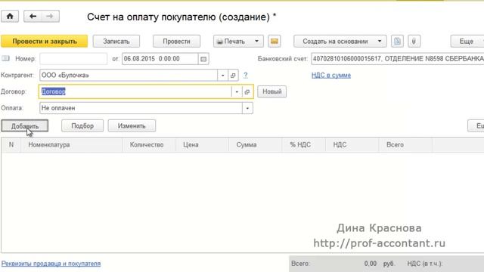Screen dimensions: 484x272
Task: Expand the Контрагент dropdown arrow
Action: tap(222, 76)
